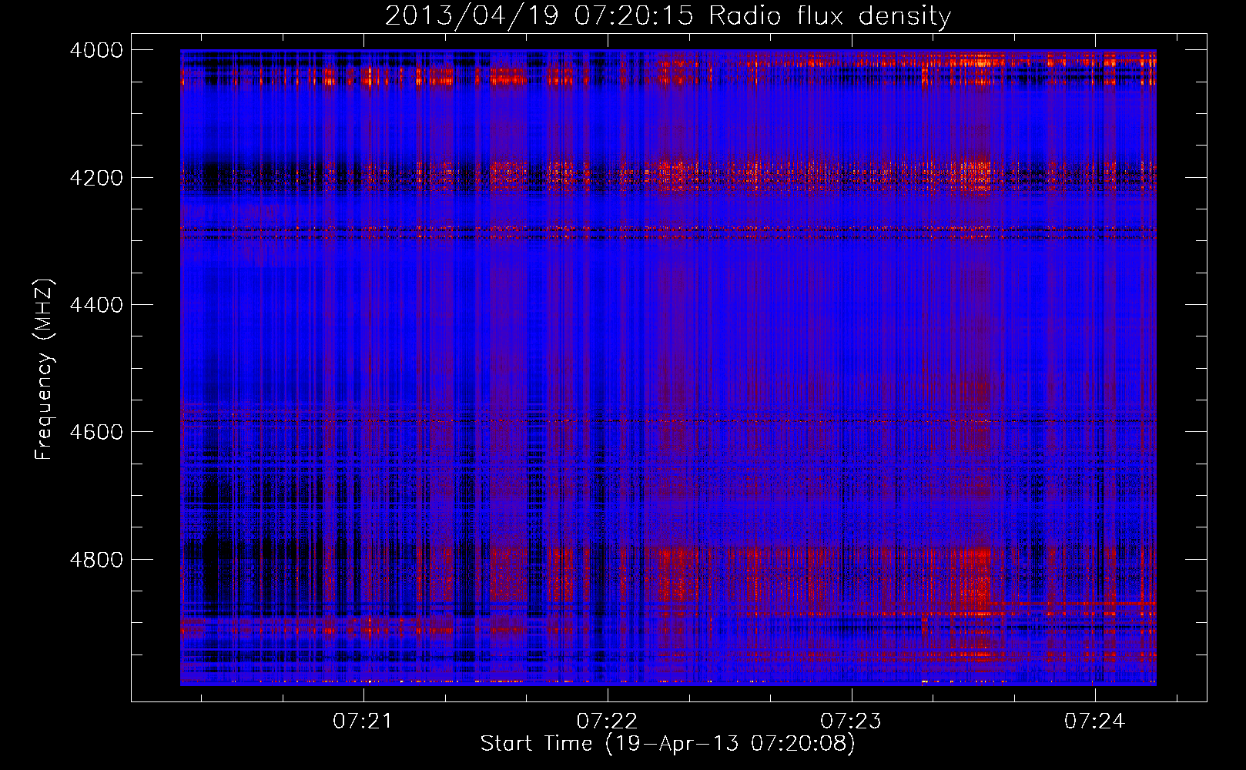This screenshot has height=770, width=1246.
Task: Select the 4400 frequency axis label
Action: 96,305
